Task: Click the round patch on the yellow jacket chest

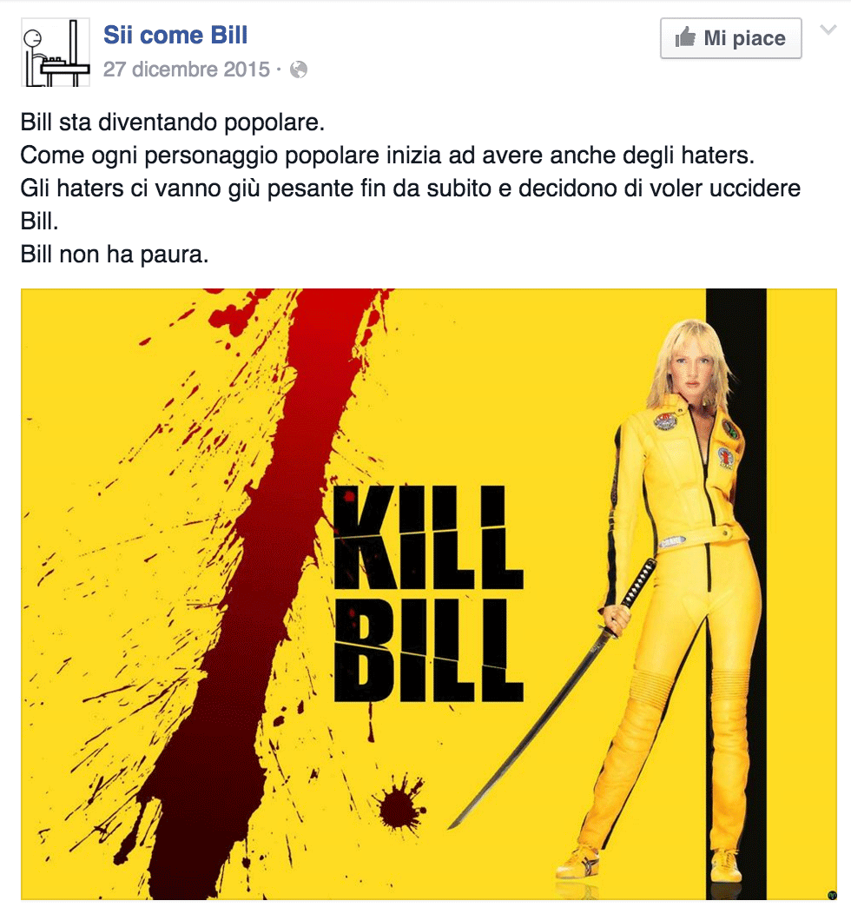Action: coord(665,421)
